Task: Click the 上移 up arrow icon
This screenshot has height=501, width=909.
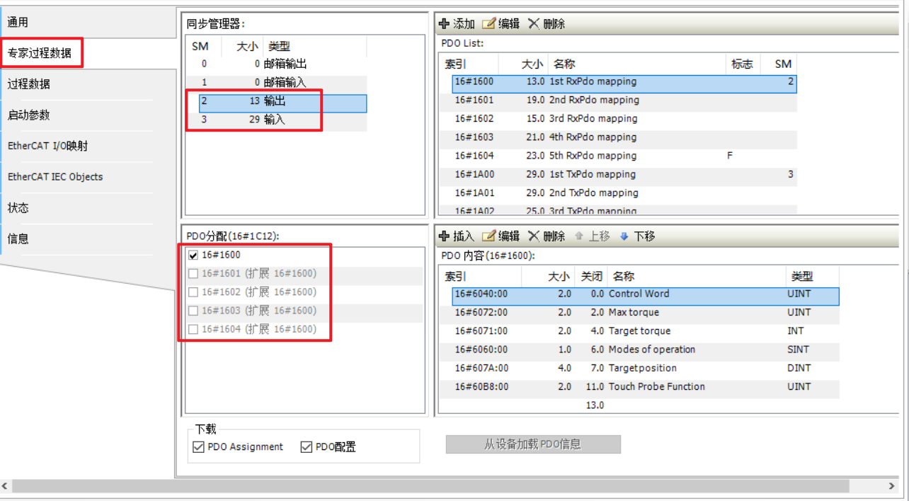Action: click(578, 236)
